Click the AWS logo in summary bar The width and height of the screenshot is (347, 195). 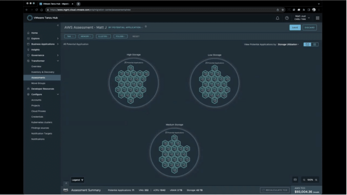[x=66, y=190]
